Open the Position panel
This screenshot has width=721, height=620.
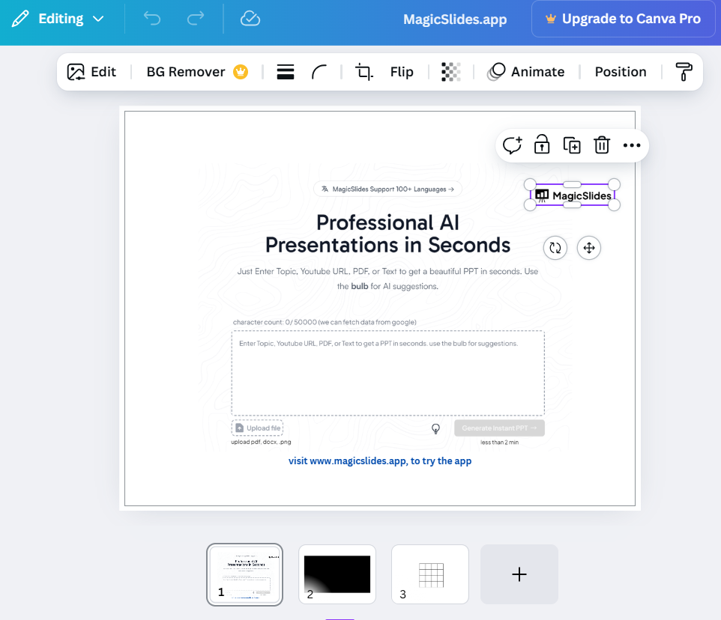[621, 72]
